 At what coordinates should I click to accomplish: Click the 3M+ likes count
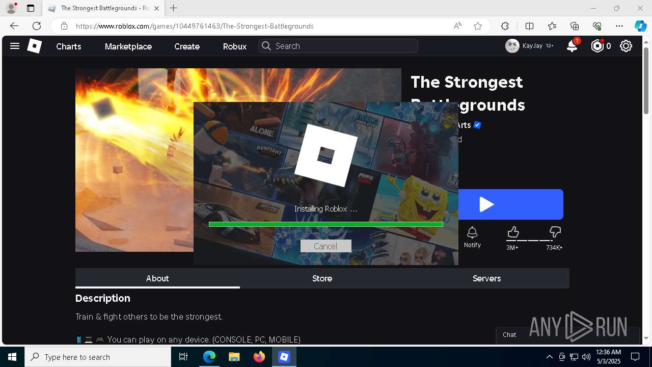click(x=512, y=248)
